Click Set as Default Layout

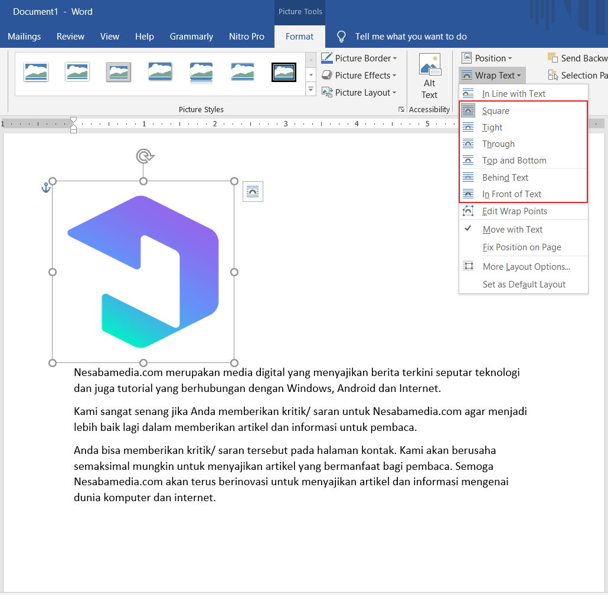524,285
